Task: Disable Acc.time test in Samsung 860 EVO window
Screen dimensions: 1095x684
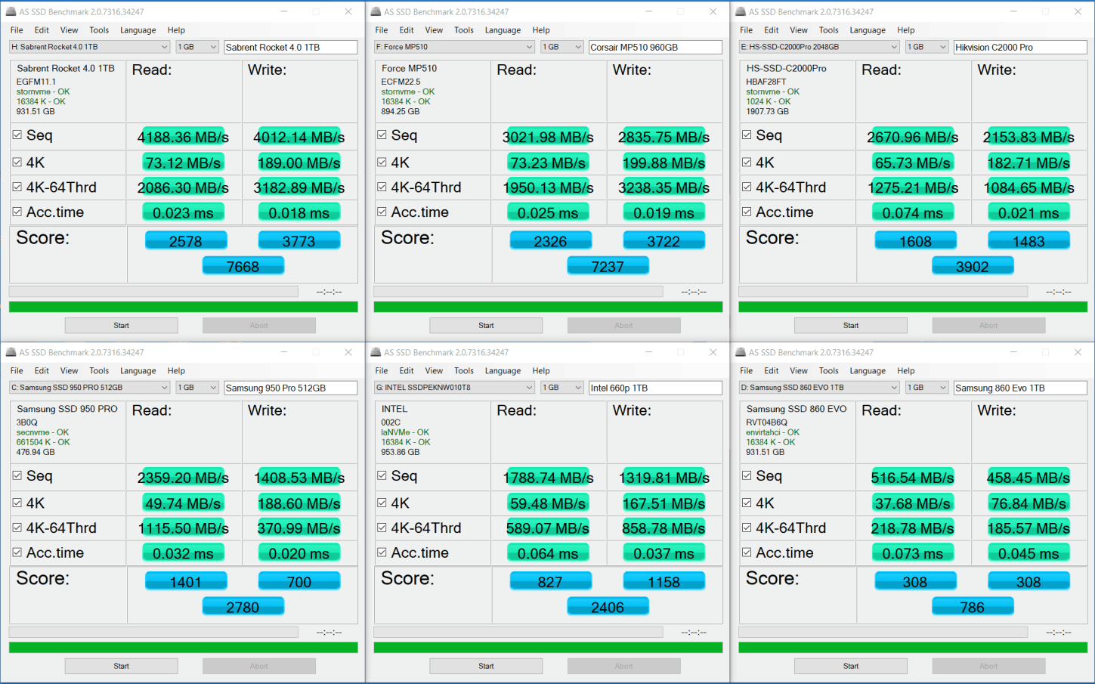Action: tap(747, 552)
